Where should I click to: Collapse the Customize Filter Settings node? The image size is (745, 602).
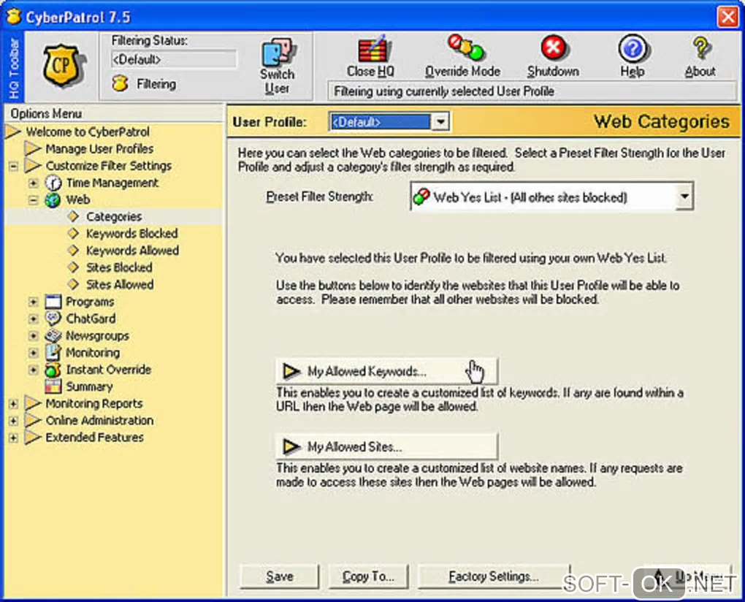[13, 167]
